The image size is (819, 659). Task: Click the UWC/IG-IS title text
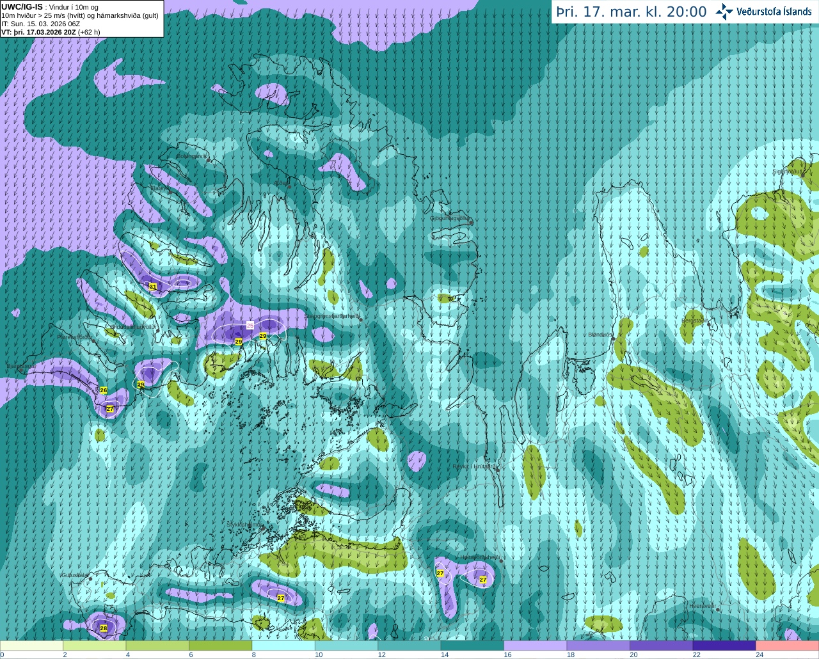[x=22, y=6]
